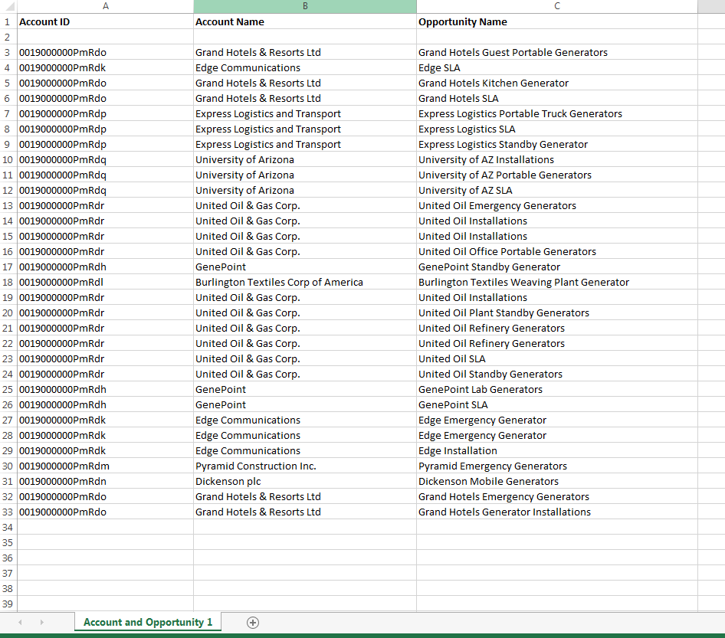The image size is (725, 638).
Task: Select column A header
Action: [x=106, y=6]
